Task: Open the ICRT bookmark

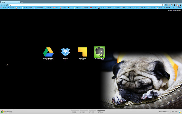Action: pos(70,8)
